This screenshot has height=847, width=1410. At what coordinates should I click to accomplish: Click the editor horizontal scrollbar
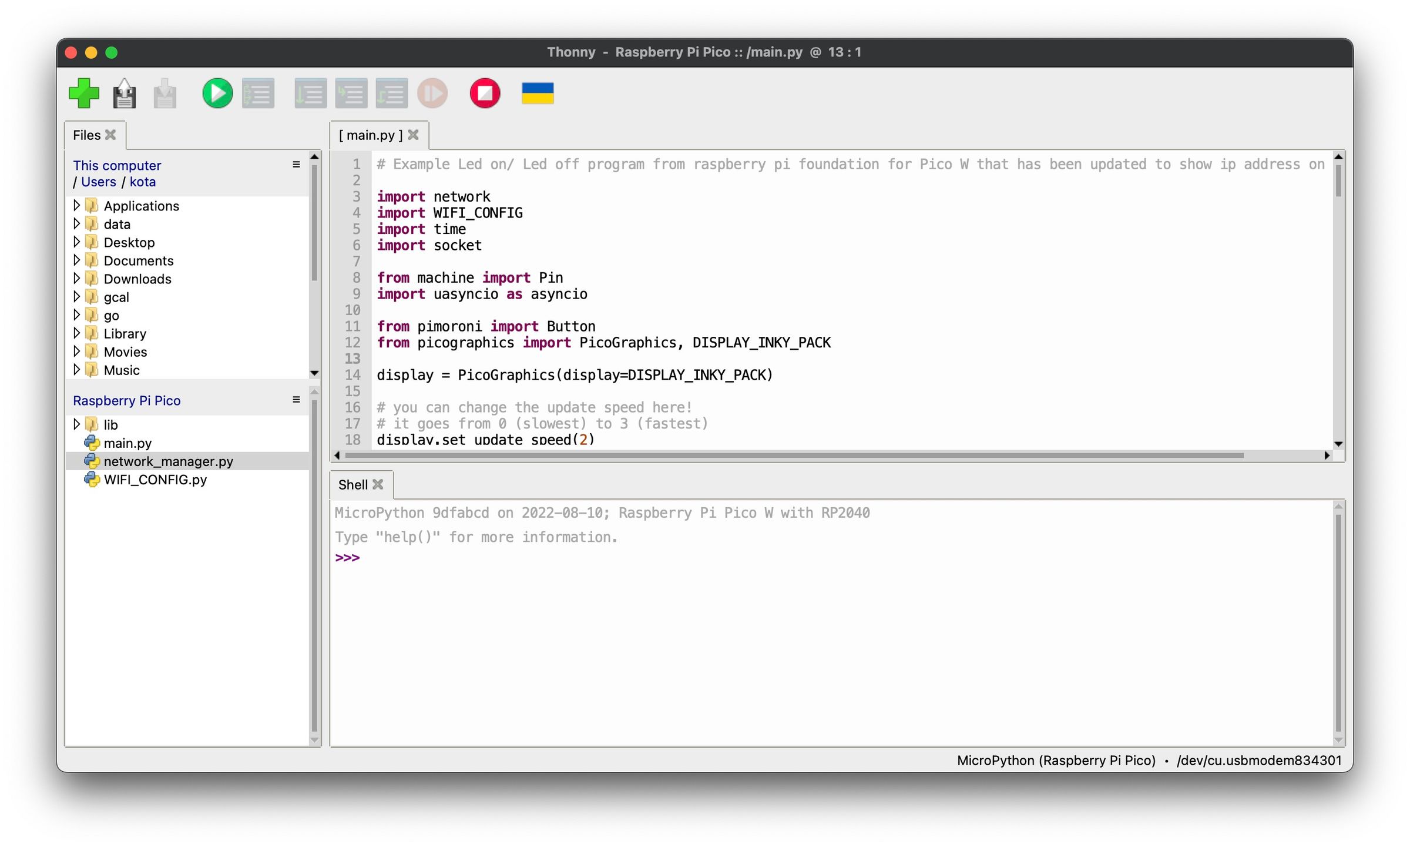coord(793,456)
